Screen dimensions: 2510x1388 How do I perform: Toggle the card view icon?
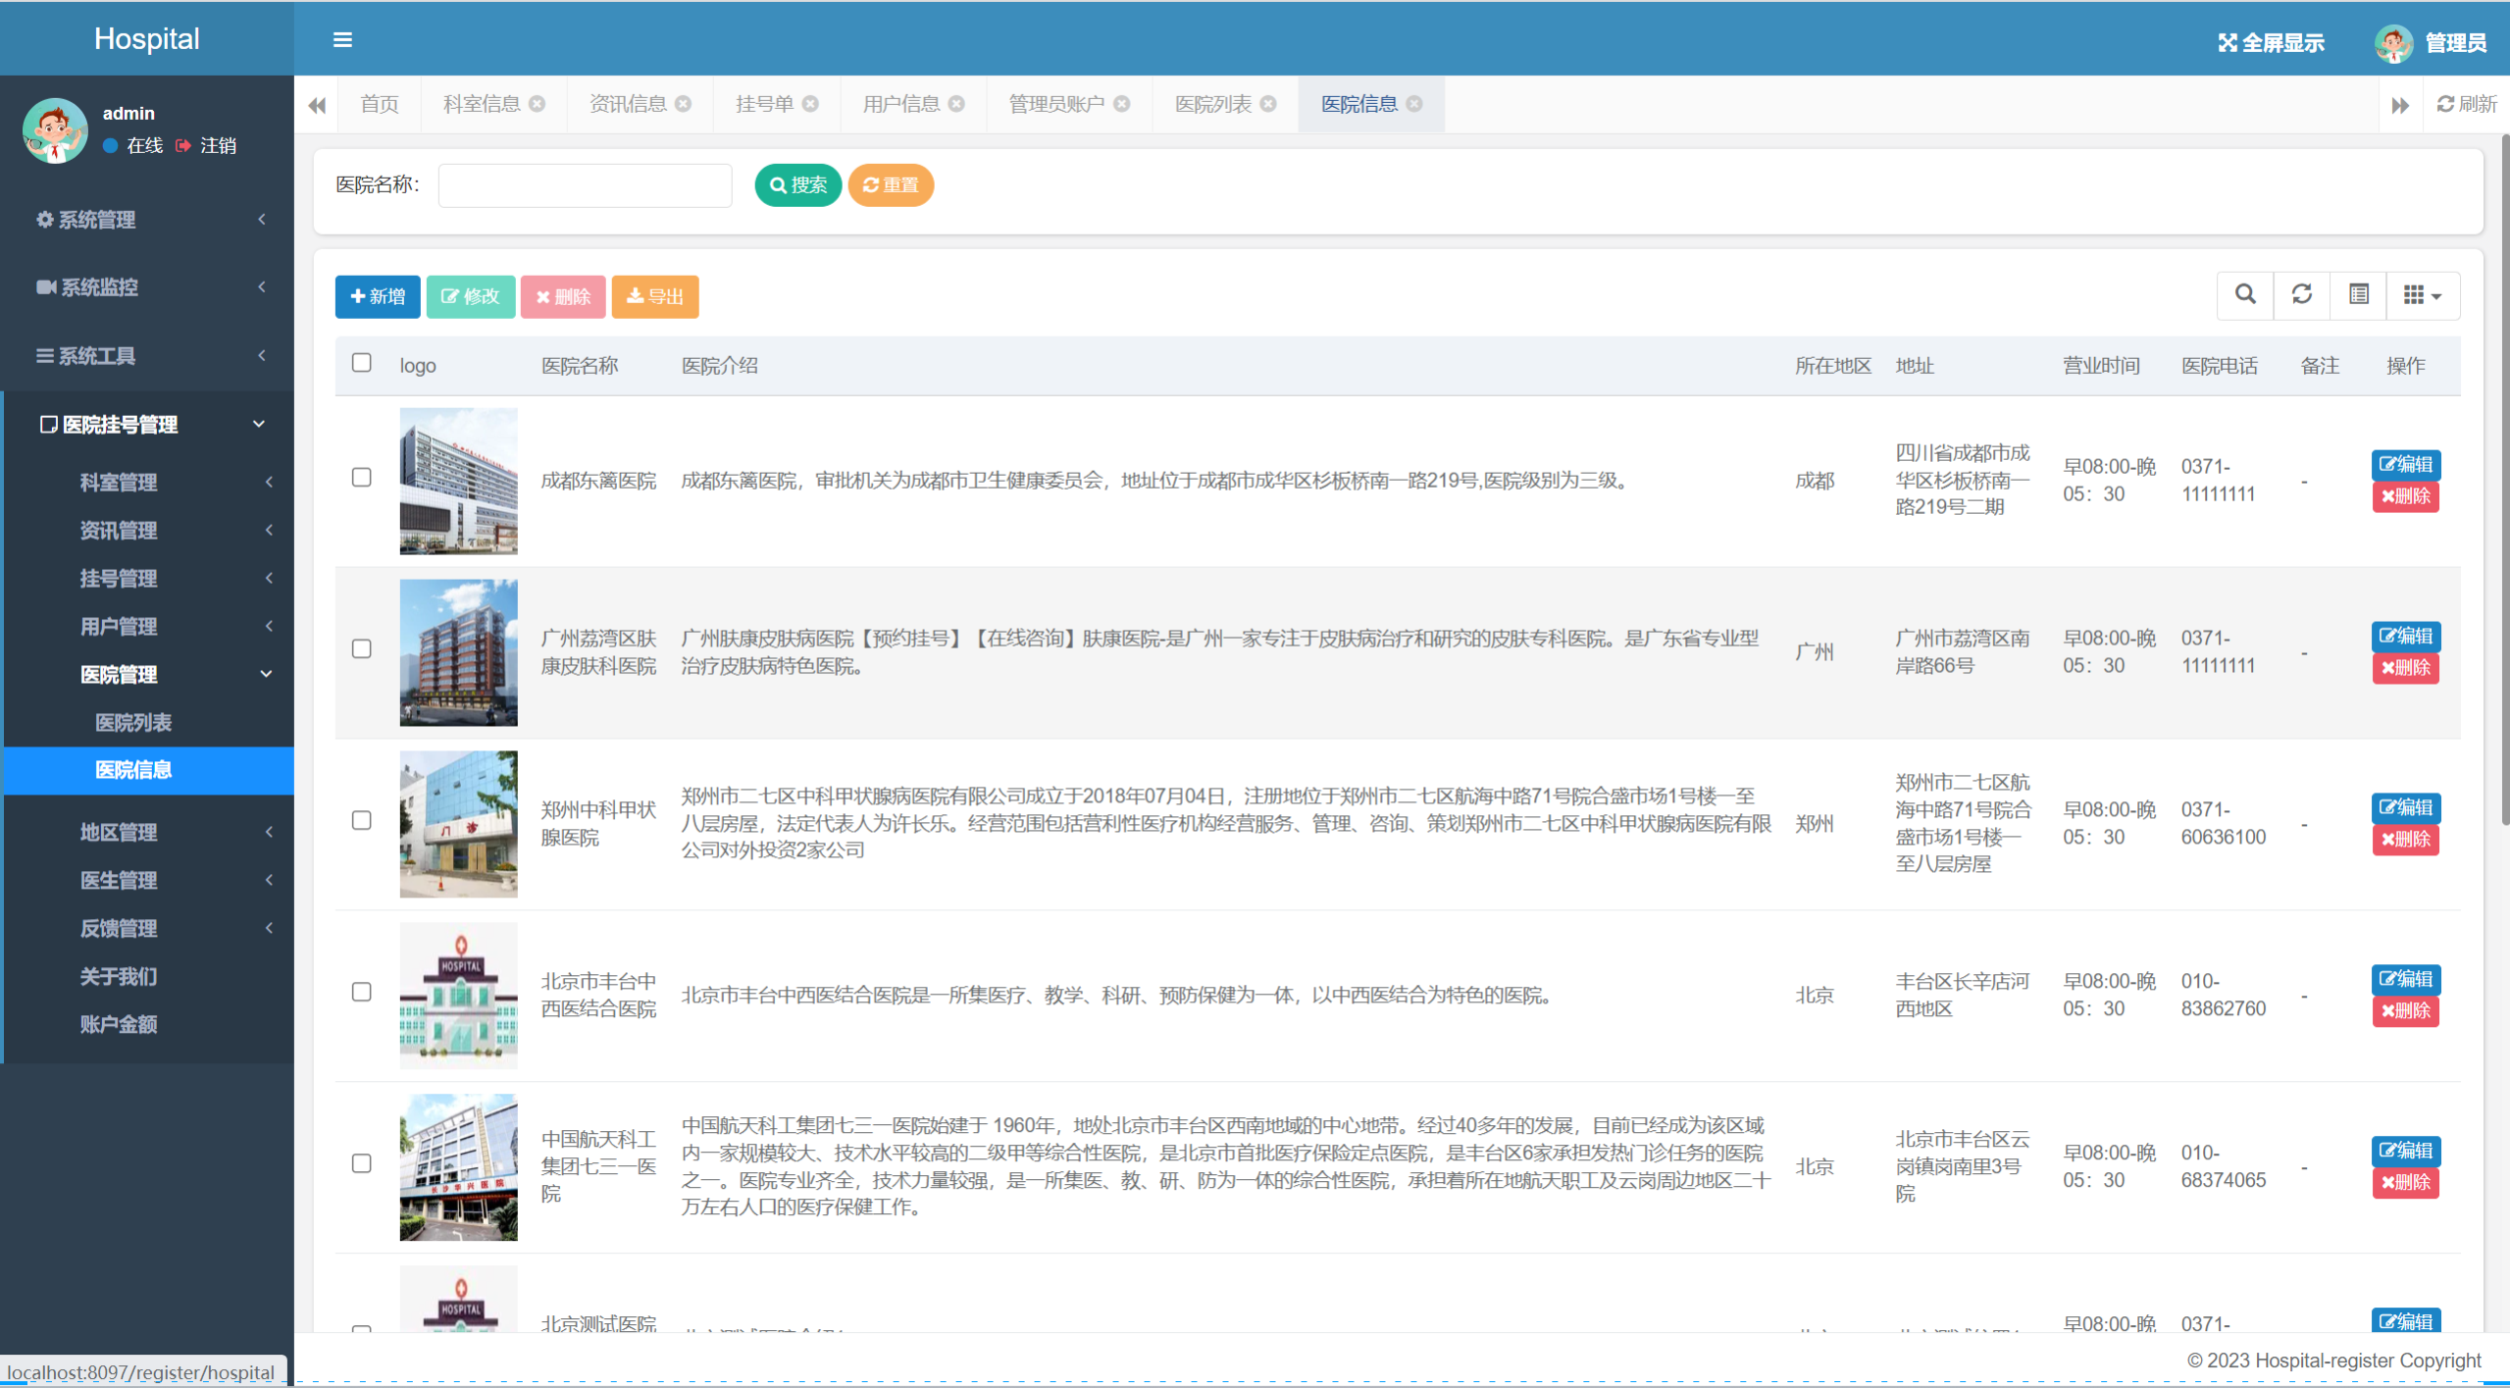click(2358, 294)
